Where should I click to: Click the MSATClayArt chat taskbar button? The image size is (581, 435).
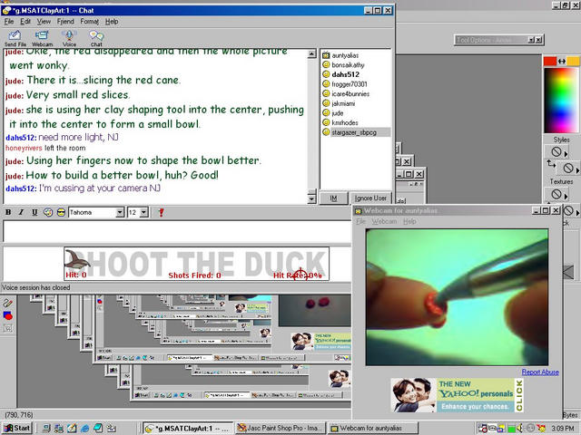pos(188,429)
